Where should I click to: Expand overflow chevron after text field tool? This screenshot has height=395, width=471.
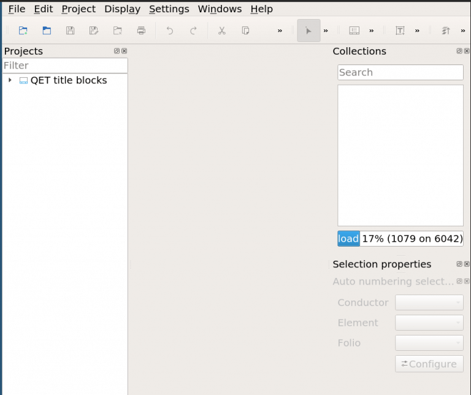pos(417,31)
